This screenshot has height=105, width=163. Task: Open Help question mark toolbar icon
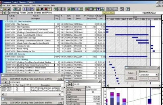(128, 9)
